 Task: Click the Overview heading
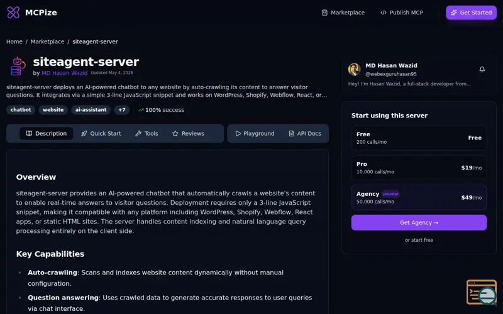click(36, 177)
